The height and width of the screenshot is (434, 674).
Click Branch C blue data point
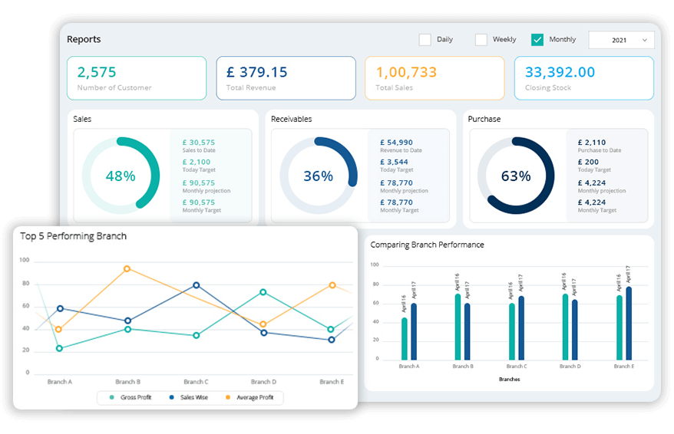[196, 285]
